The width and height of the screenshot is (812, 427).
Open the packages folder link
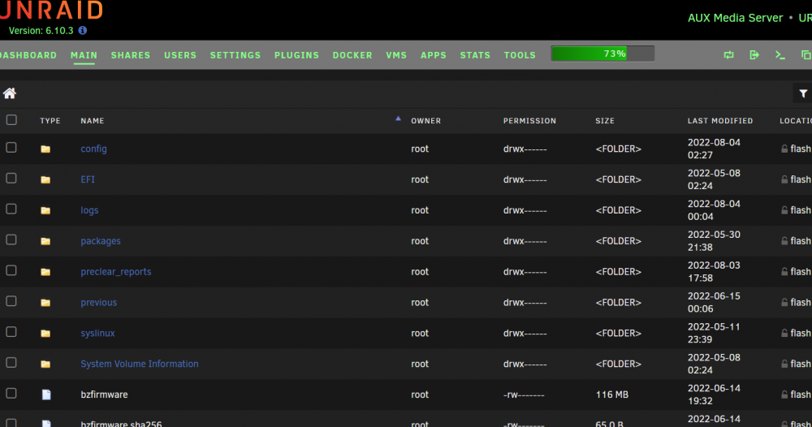tap(101, 241)
